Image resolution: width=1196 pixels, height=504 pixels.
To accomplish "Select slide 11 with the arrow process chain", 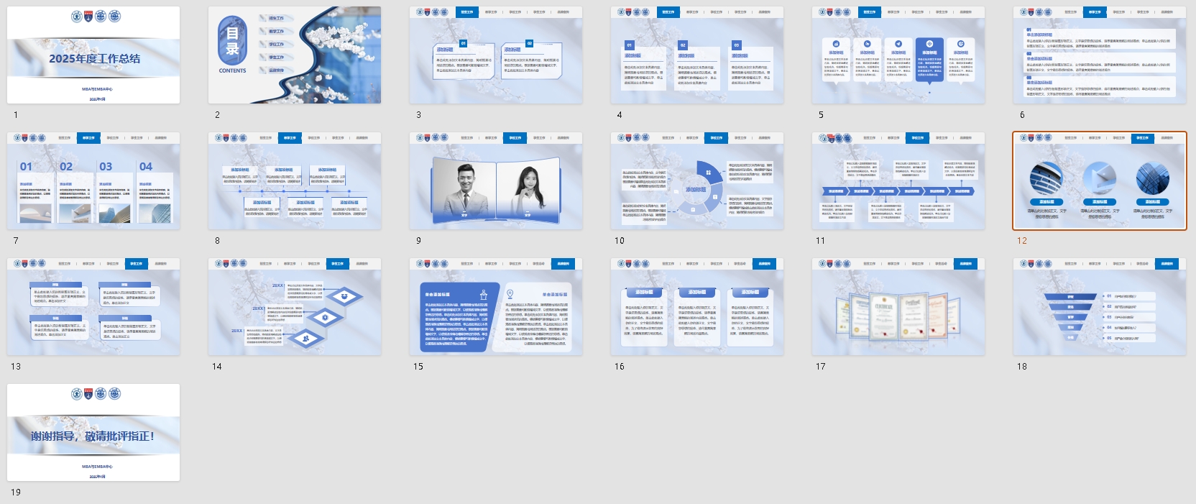I will coord(898,181).
